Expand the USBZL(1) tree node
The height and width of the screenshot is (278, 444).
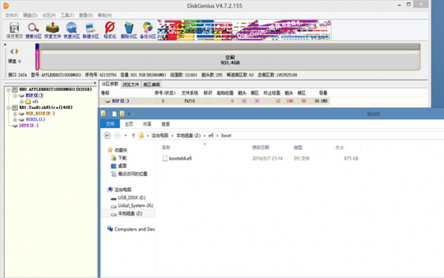pos(15,120)
